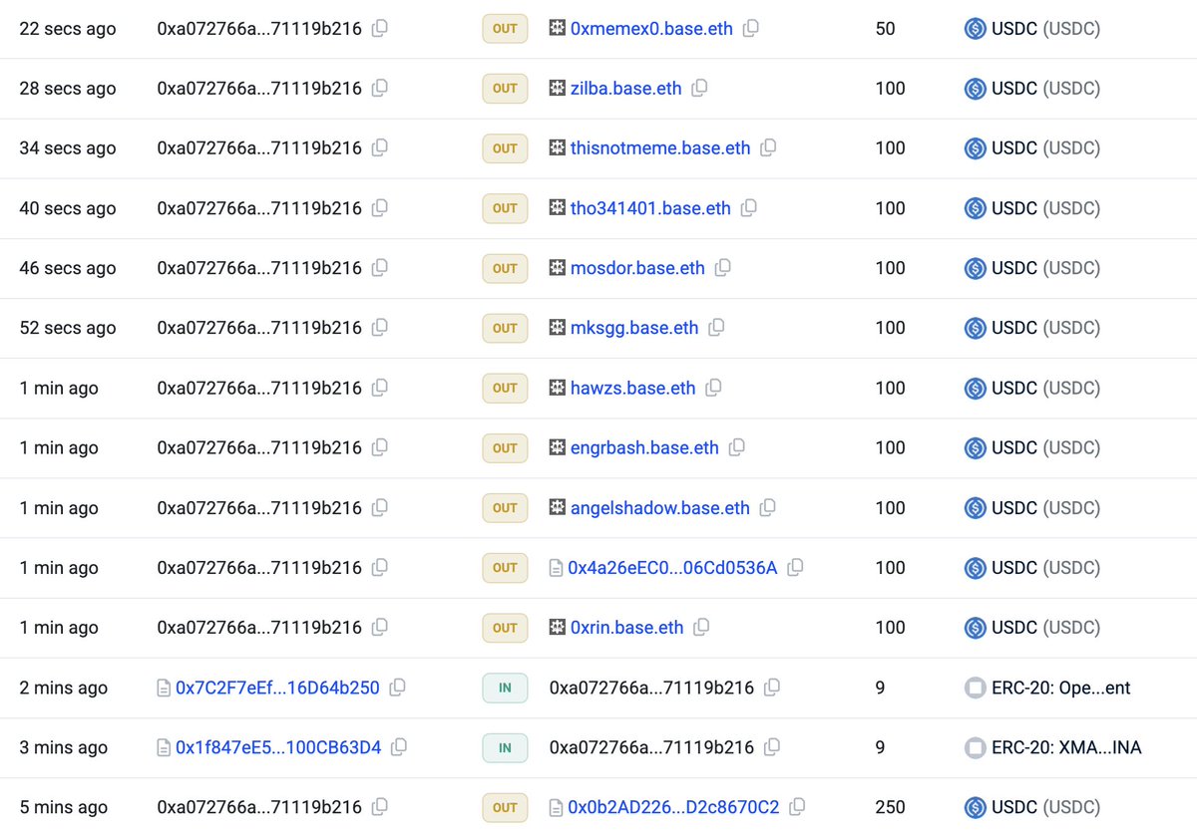Select the '22 secs ago' timestamp
The image size is (1197, 832).
pos(68,29)
